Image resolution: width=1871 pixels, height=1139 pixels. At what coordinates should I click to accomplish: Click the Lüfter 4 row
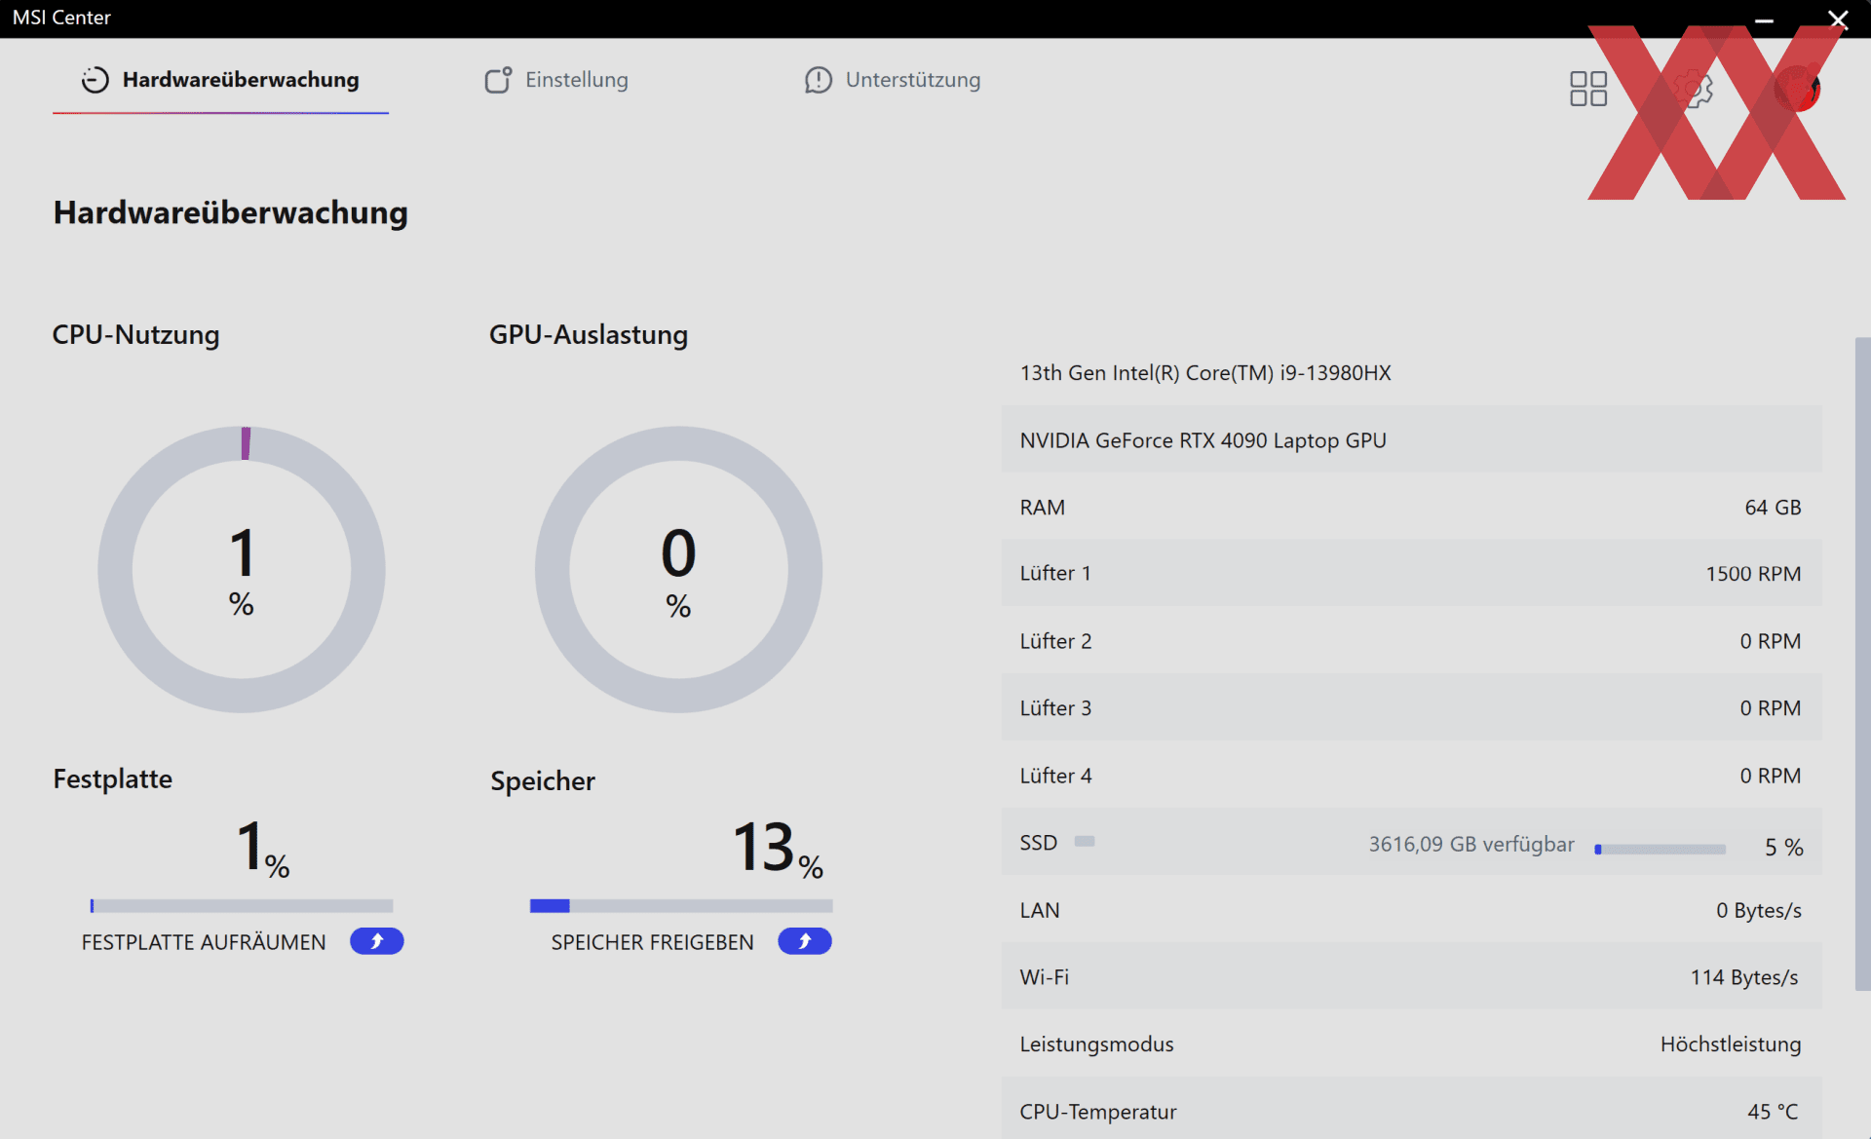click(x=1411, y=776)
